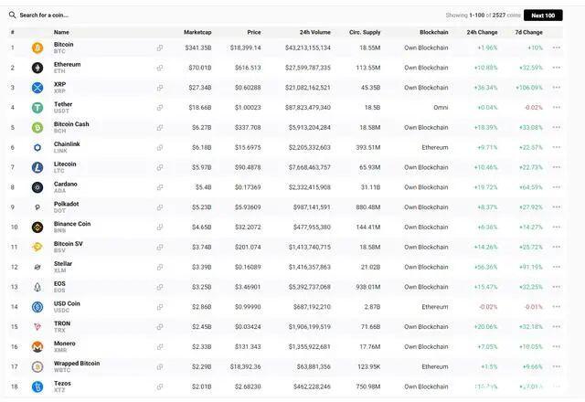Viewport: 585px width, 402px height.
Task: Click the TRON logo icon
Action: (37, 327)
